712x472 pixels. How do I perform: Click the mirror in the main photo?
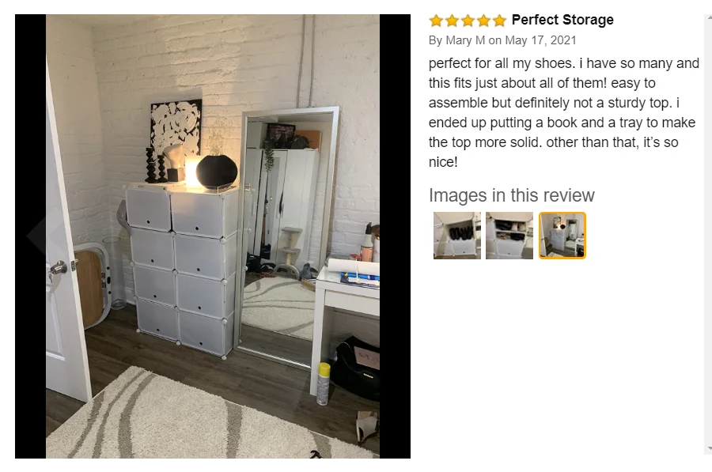point(287,234)
